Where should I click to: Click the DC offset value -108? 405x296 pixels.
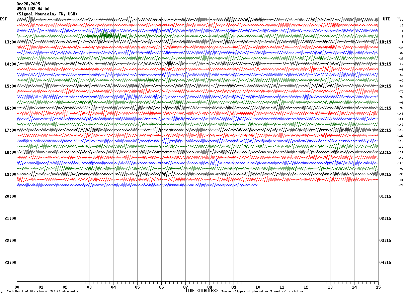tap(401, 114)
